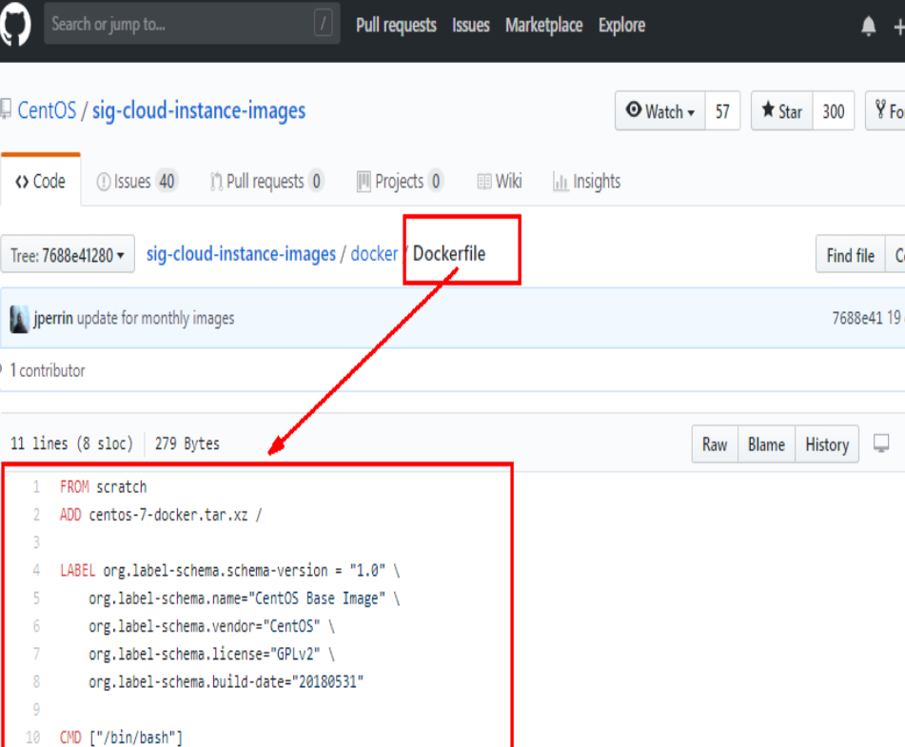Expand the Tree: 7688e41280 branch selector

68,254
